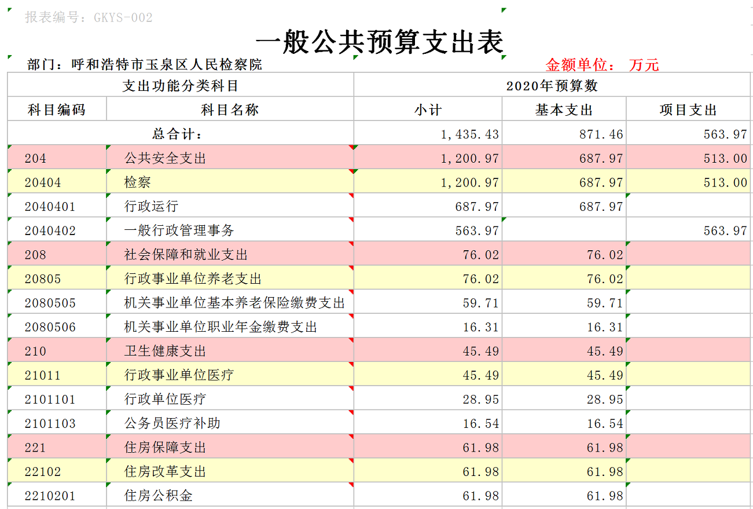The image size is (753, 509).
Task: Click the 小计 column header
Action: (x=428, y=109)
